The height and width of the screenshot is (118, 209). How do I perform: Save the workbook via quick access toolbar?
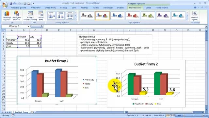point(11,3)
